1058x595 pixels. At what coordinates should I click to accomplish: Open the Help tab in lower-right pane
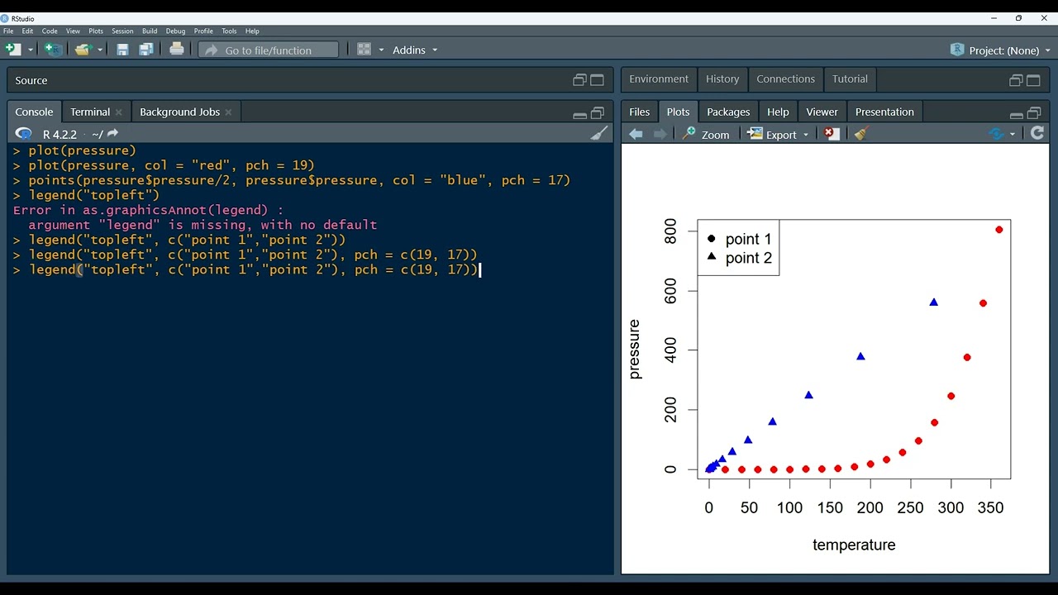tap(778, 112)
